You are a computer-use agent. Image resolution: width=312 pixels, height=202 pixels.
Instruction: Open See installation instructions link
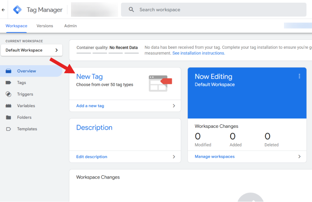click(199, 53)
